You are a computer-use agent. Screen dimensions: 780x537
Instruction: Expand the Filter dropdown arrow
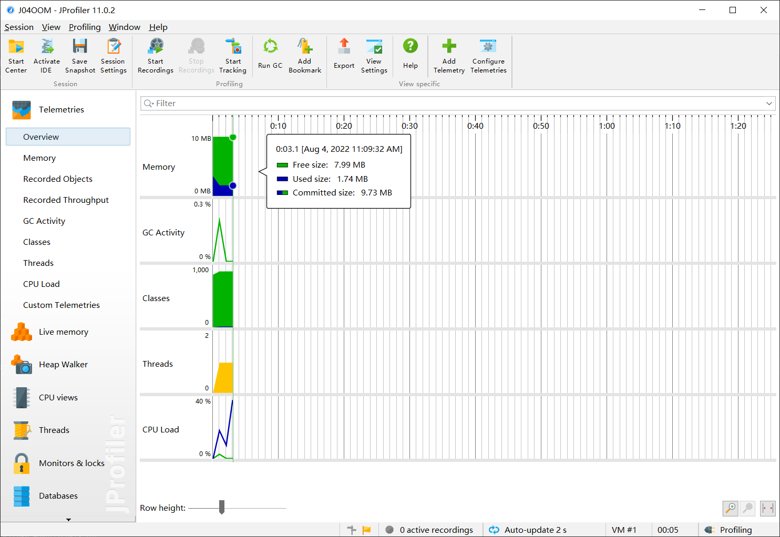click(769, 104)
